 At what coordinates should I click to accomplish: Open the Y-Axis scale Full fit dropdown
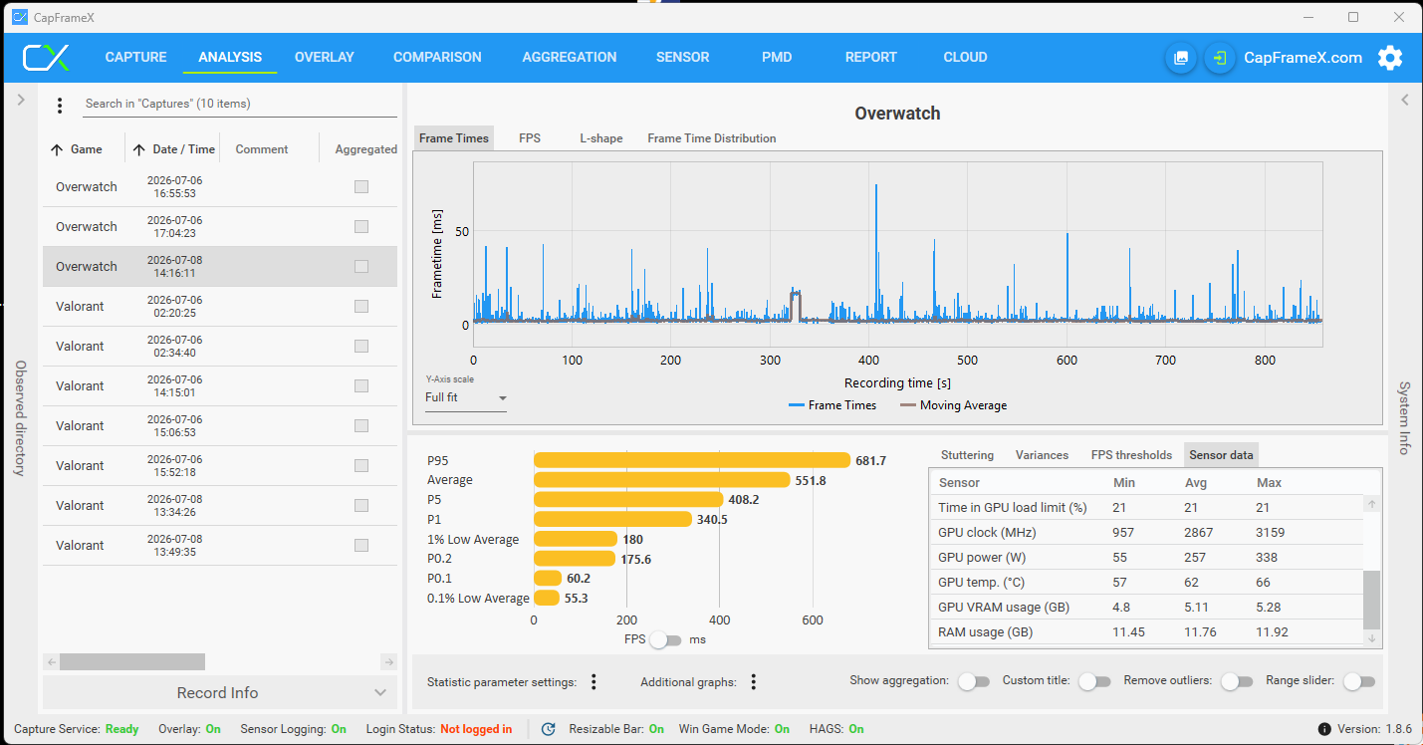click(466, 398)
